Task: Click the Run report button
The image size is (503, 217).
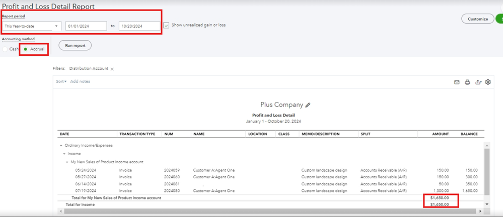Action: click(x=75, y=45)
